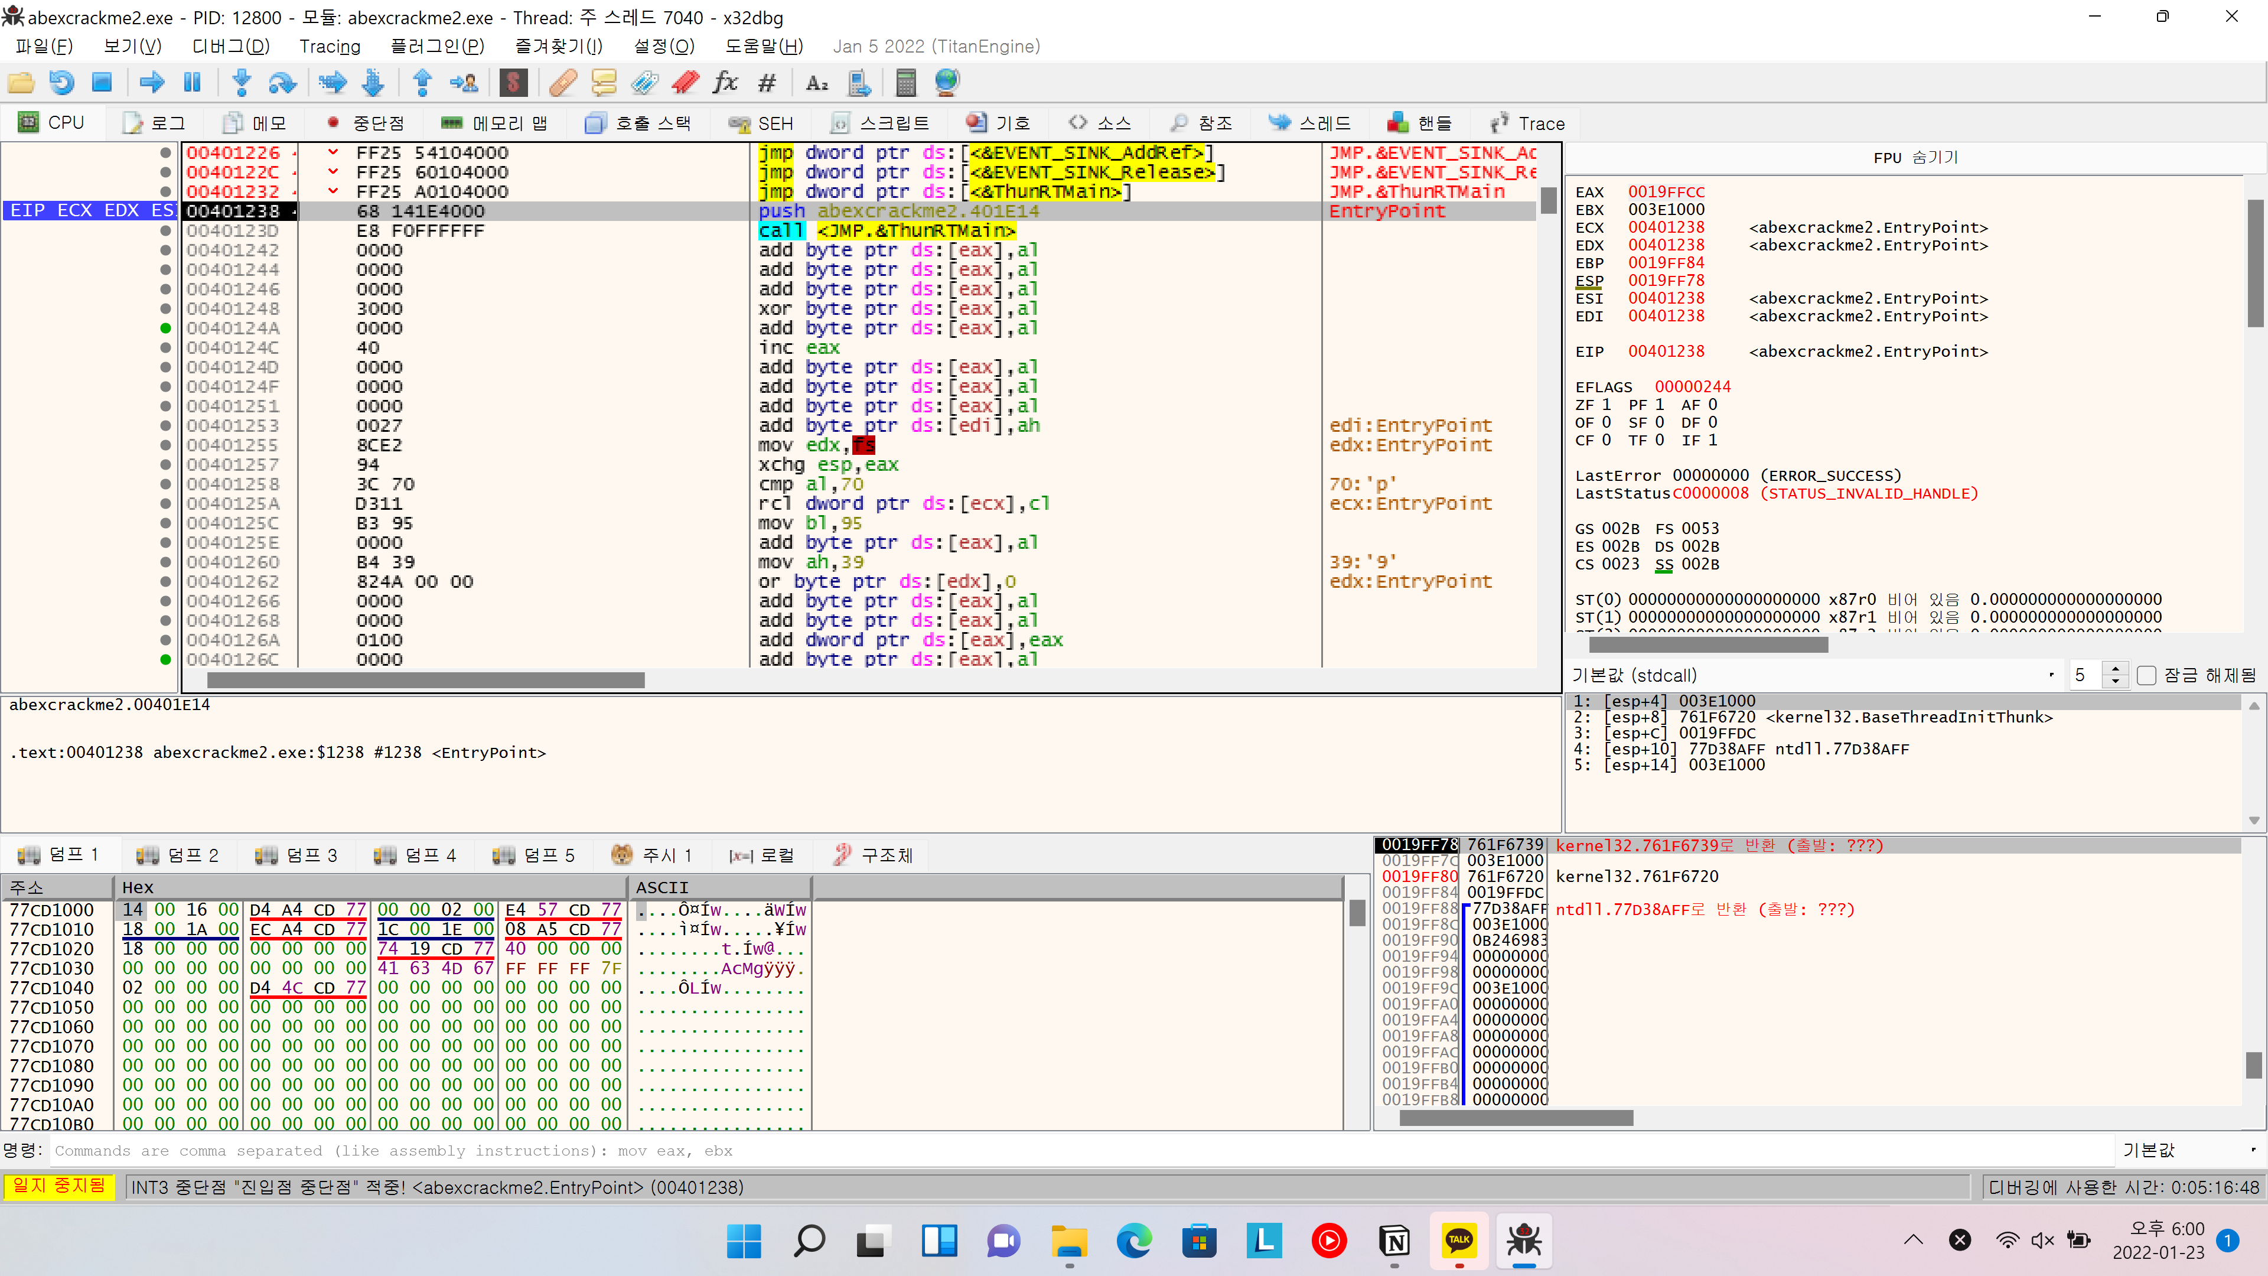Find strings with the Az icon
2268x1276 pixels.
click(x=817, y=83)
